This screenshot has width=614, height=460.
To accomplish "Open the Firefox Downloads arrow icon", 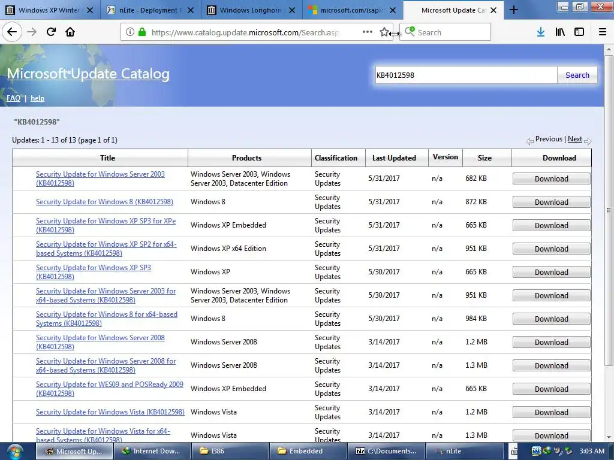I will pos(541,32).
